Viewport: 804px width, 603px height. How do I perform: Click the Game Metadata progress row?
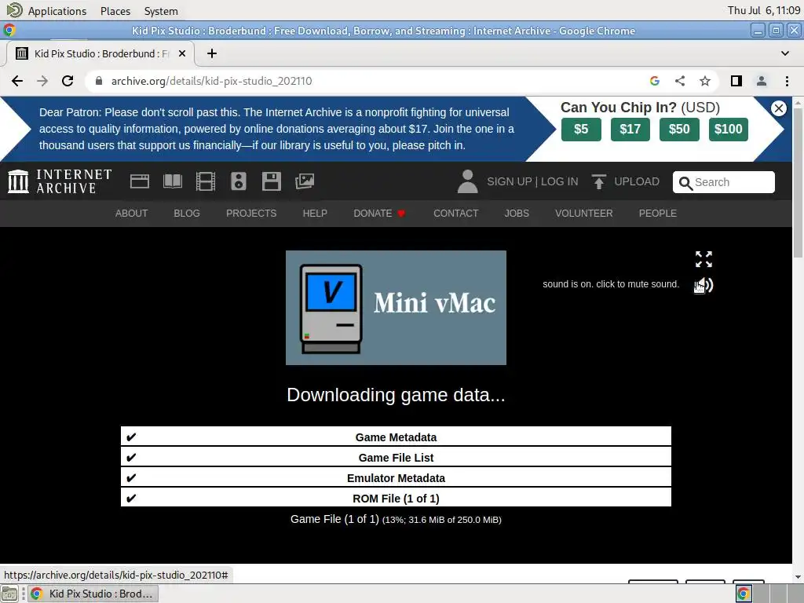(x=396, y=437)
